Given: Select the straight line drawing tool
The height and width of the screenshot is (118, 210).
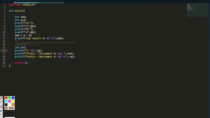Looking at the screenshot, I should click(x=1, y=114).
